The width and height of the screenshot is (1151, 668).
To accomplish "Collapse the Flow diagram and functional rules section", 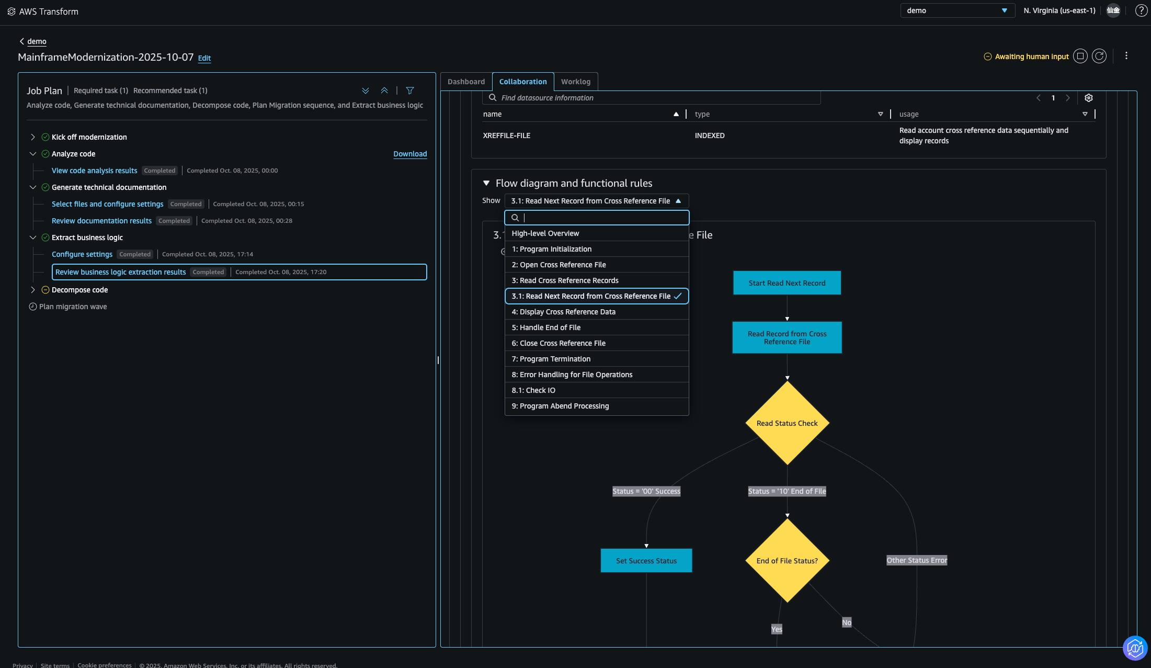I will pyautogui.click(x=486, y=183).
